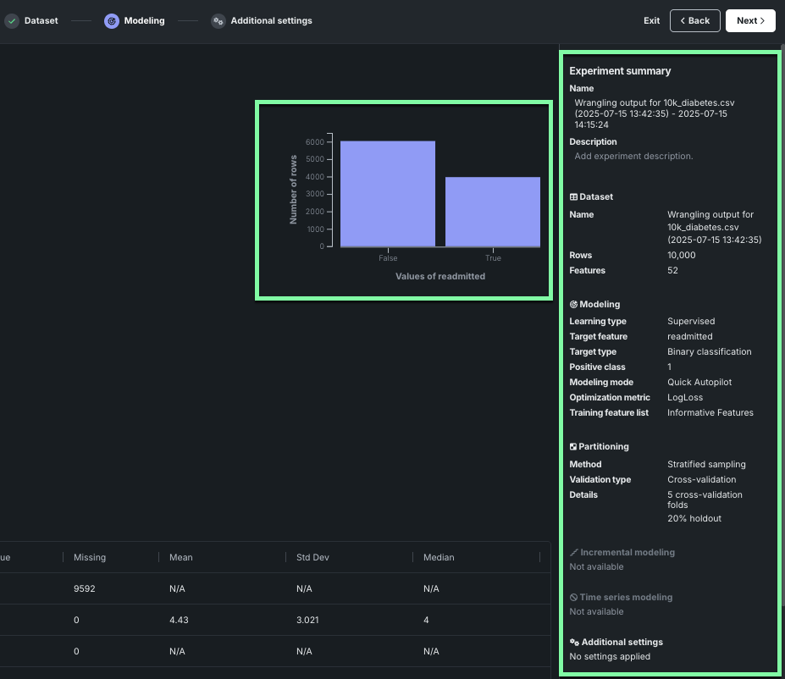Viewport: 785px width, 679px height.
Task: Click the Time series modeling icon
Action: point(573,597)
